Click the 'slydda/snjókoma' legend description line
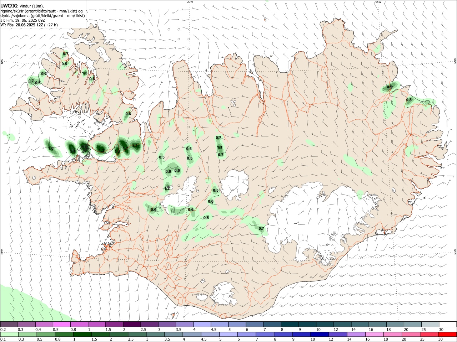457x342 pixels. pos(42,16)
